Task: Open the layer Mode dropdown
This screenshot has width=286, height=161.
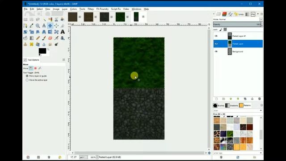Action: click(261, 19)
